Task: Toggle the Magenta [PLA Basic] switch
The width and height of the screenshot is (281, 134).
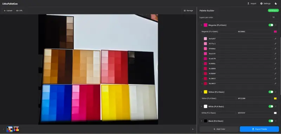Action: 271,25
